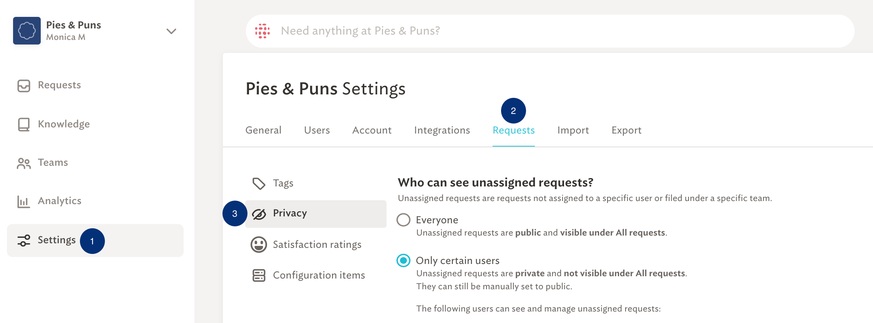The image size is (873, 323).
Task: Open the Import tab
Action: point(573,130)
